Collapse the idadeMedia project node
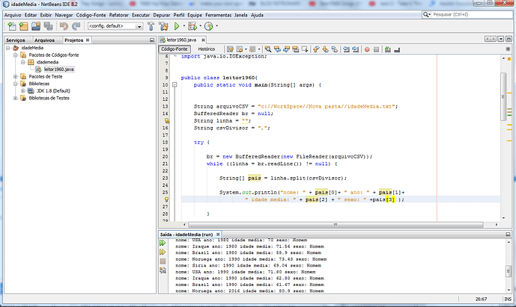Image resolution: width=516 pixels, height=307 pixels. coord(8,48)
